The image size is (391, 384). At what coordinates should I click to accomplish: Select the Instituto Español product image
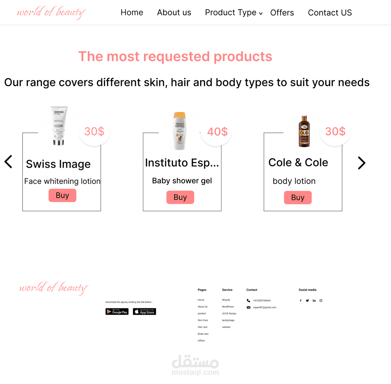click(179, 131)
